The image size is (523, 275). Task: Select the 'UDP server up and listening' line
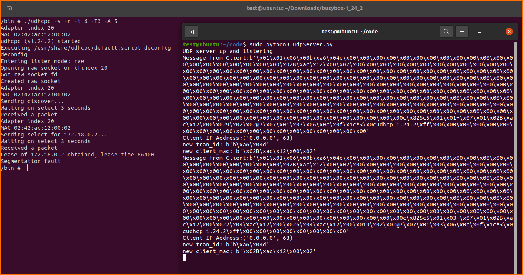pyautogui.click(x=228, y=51)
